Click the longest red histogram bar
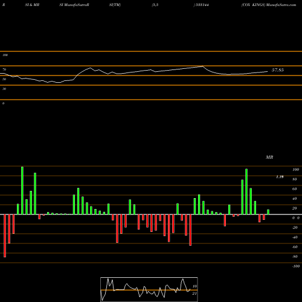302x302 pixels. (x=5, y=236)
